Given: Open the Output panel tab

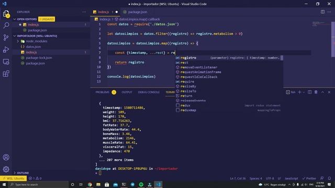Looking at the screenshot, I should point(127,92).
